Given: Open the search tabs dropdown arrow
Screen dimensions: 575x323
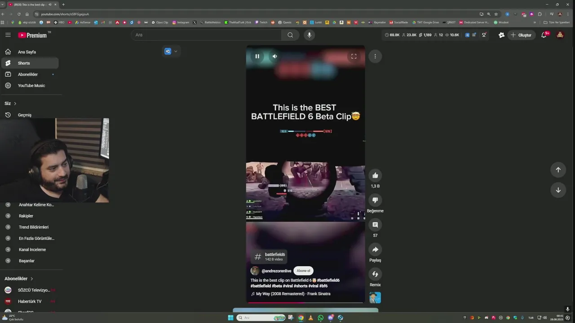Looking at the screenshot, I should coord(3,4).
